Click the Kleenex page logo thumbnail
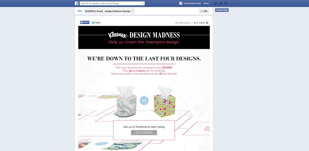This screenshot has width=309, height=151. (80, 11)
